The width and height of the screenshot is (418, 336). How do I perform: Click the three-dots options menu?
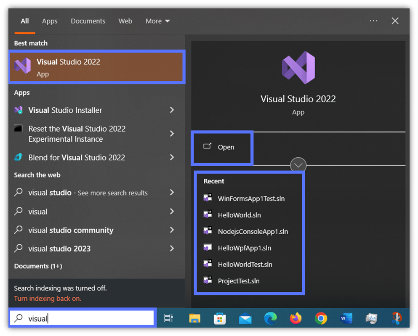click(373, 21)
